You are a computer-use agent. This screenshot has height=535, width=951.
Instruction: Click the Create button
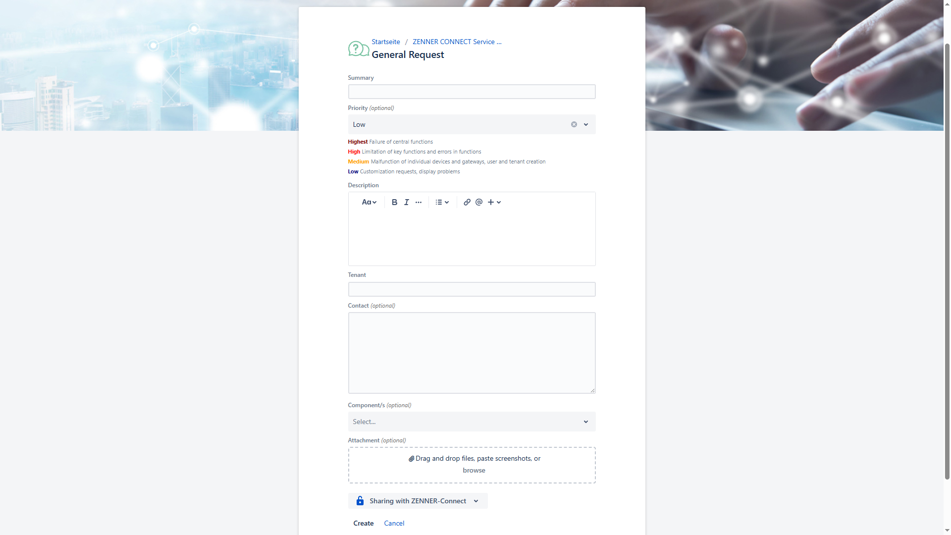click(x=364, y=523)
